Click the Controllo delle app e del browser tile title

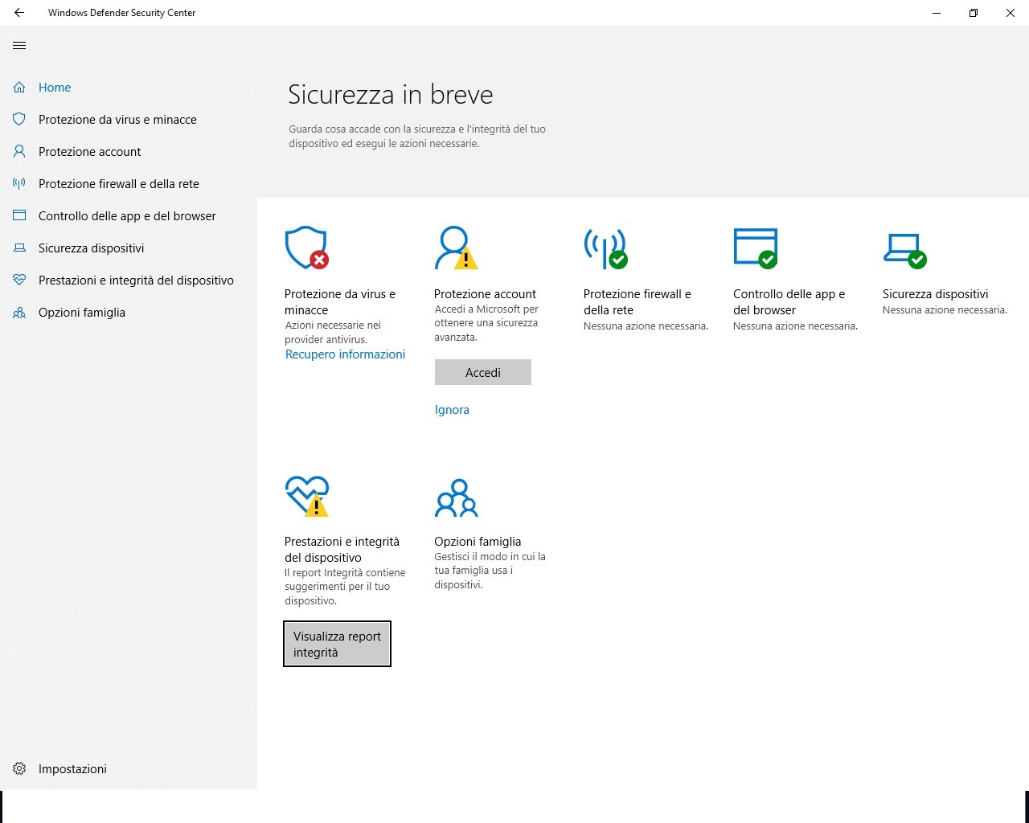789,302
